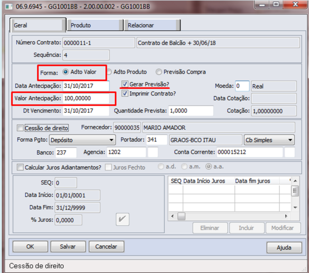Click the application icon in the title bar

coord(9,6)
